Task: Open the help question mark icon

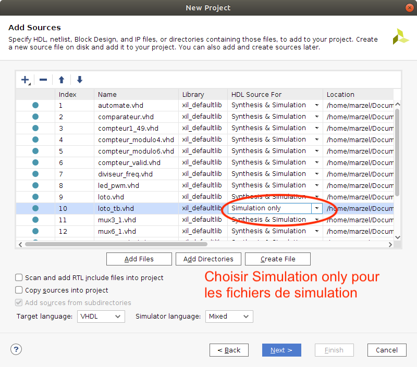Action: click(16, 349)
